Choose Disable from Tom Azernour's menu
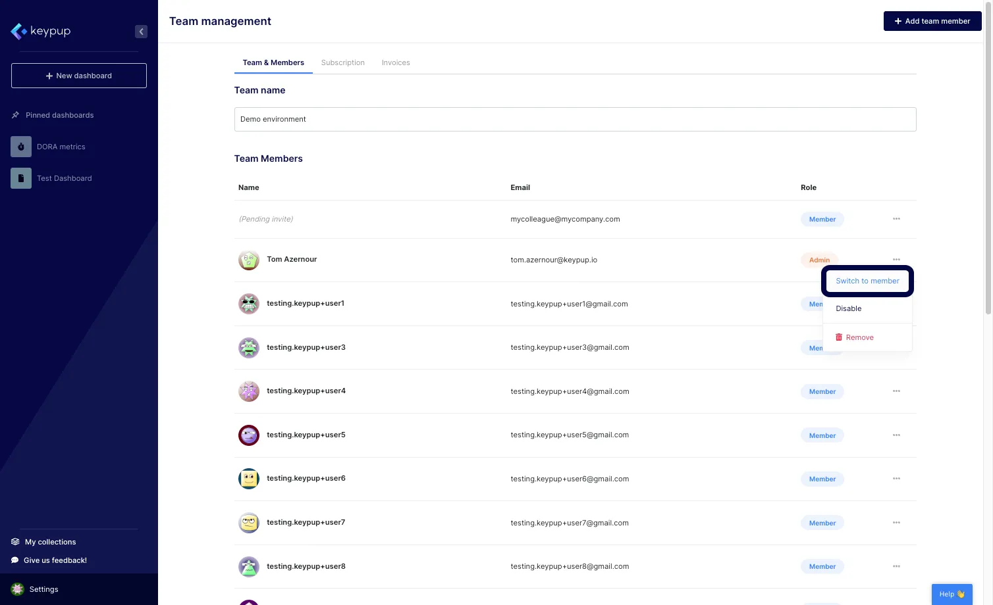993x605 pixels. pyautogui.click(x=848, y=308)
